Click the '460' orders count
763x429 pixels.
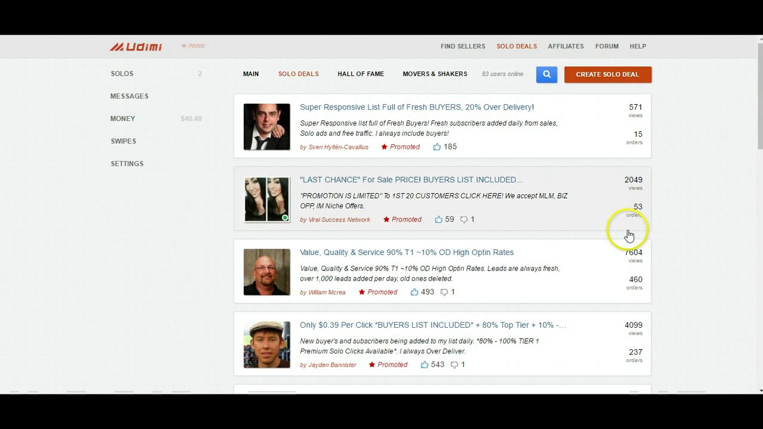pyautogui.click(x=635, y=279)
